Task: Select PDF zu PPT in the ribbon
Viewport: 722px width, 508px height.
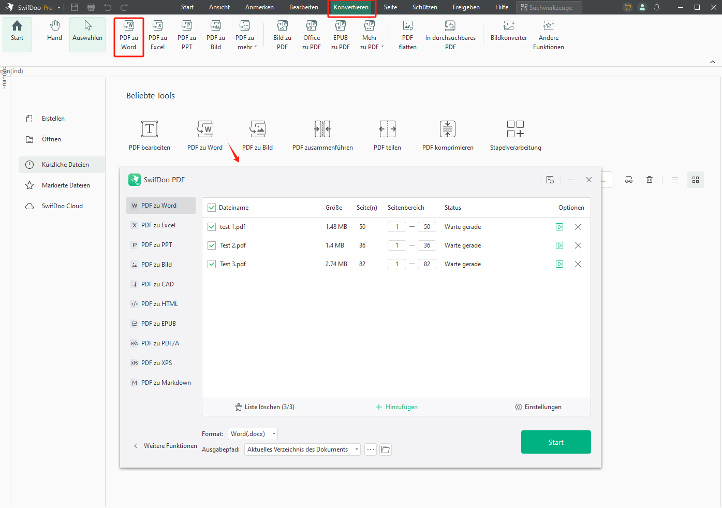Action: [x=187, y=35]
